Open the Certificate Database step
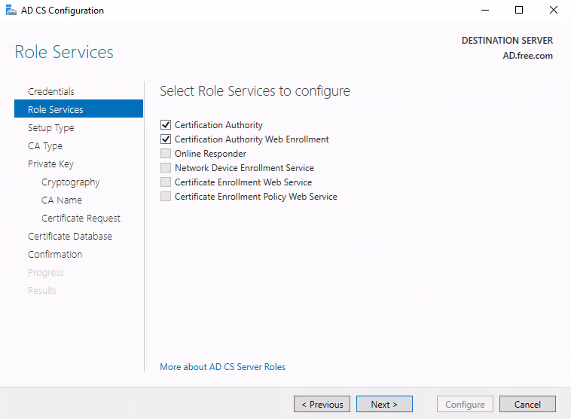The width and height of the screenshot is (571, 419). pos(70,236)
